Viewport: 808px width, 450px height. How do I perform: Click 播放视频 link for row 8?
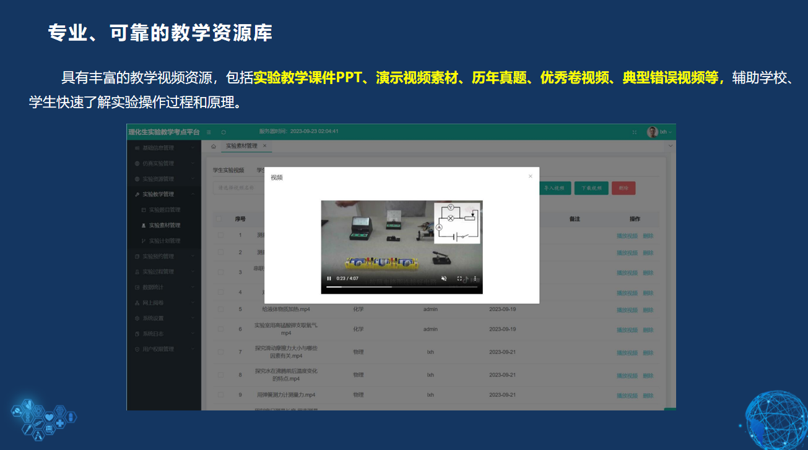pos(627,375)
